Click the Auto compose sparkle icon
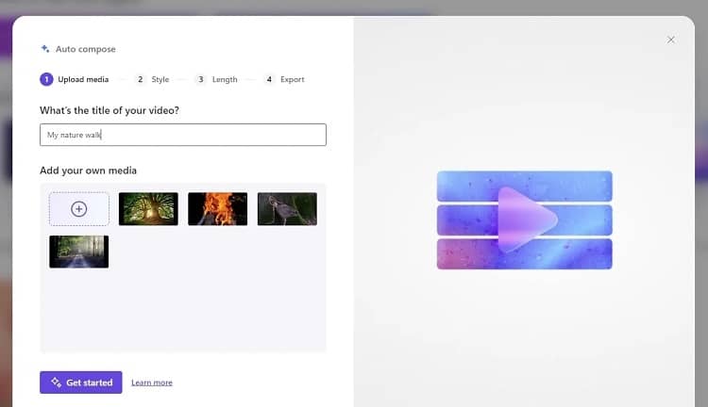The image size is (708, 407). pos(45,49)
